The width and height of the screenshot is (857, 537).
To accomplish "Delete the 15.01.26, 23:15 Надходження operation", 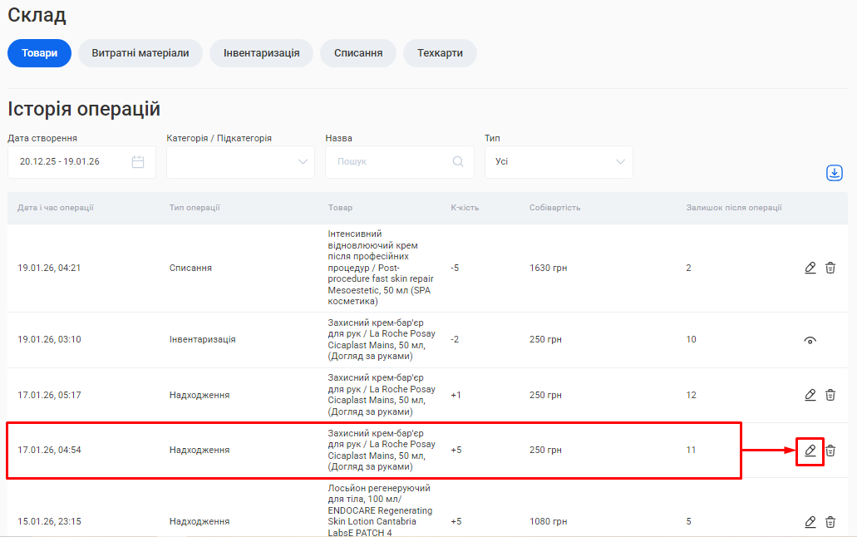I will [830, 522].
